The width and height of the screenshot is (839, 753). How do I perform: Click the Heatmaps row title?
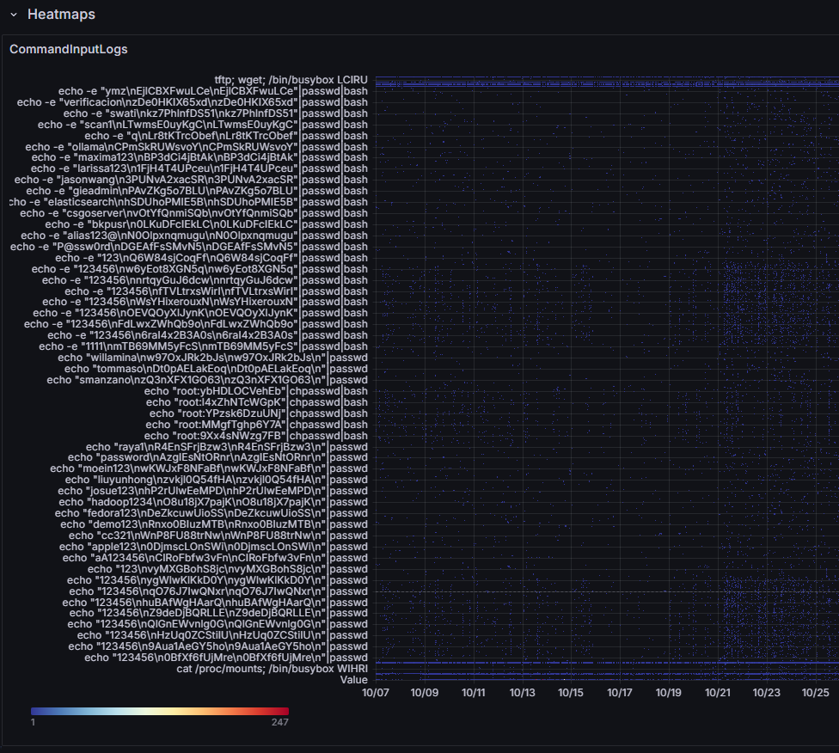[61, 15]
